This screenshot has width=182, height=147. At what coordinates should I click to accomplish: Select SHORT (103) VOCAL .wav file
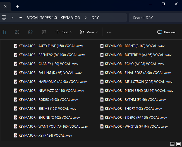(131, 109)
